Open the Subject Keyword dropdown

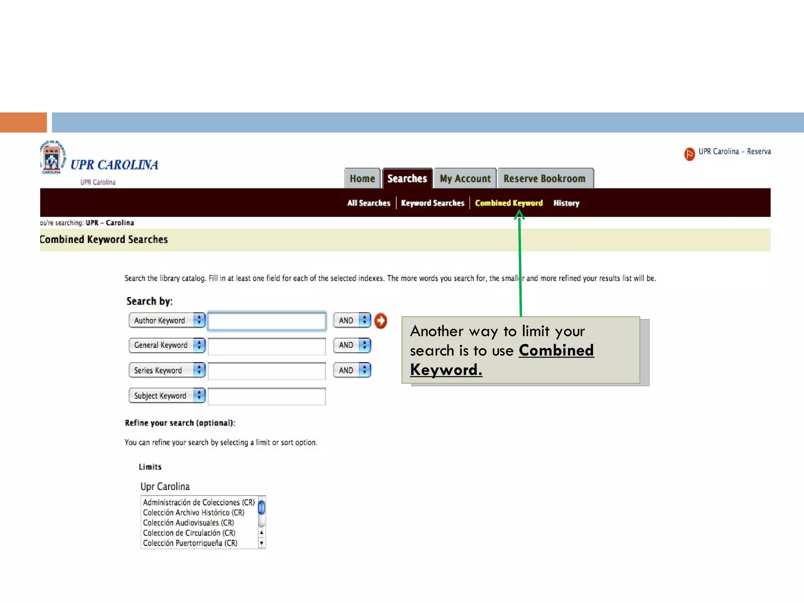coord(167,396)
